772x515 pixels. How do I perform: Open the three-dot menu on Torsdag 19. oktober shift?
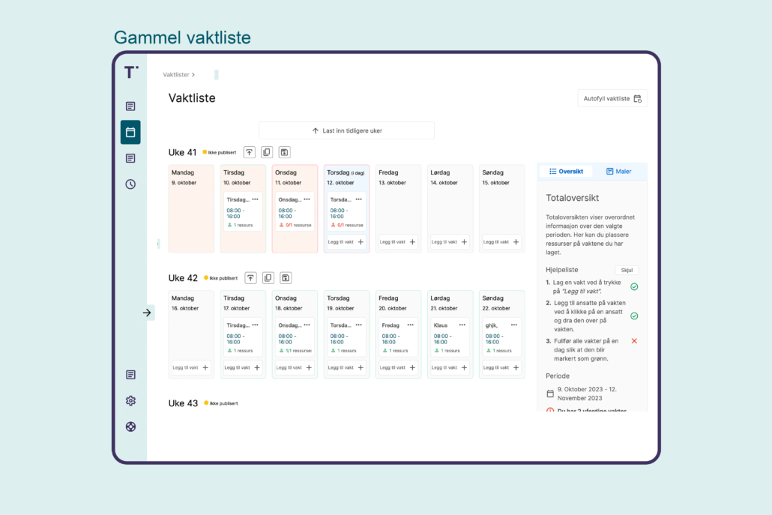(x=358, y=325)
